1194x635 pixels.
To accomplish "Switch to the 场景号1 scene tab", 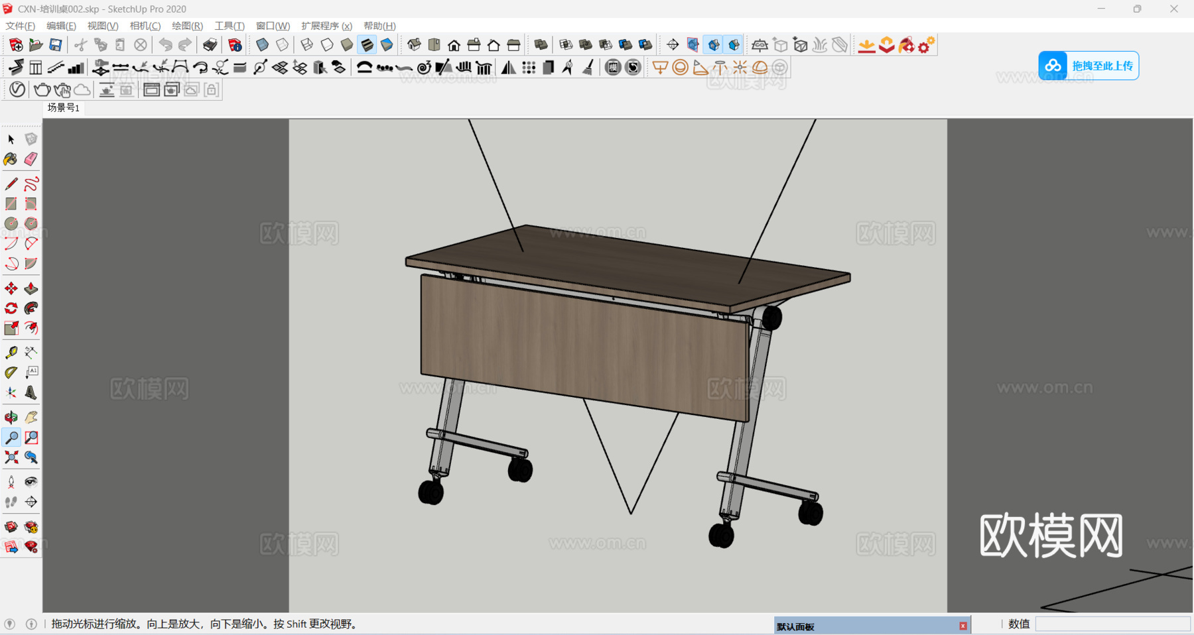I will point(64,107).
